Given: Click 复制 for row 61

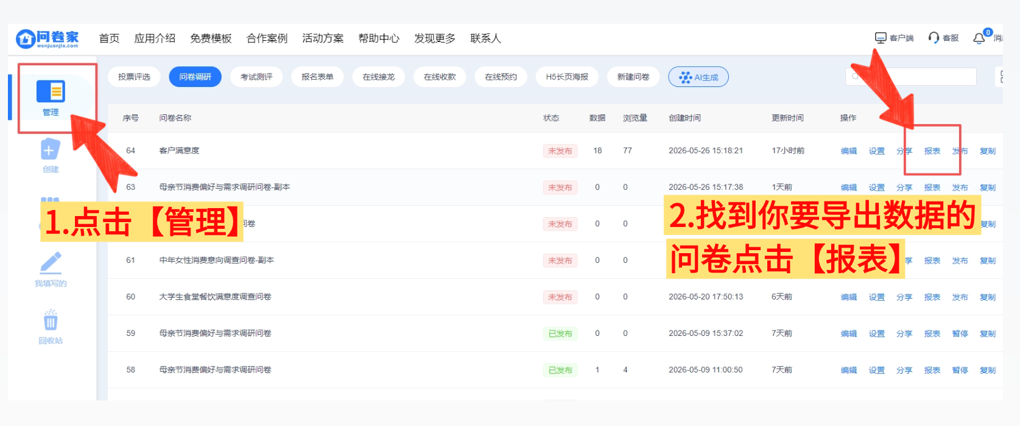Looking at the screenshot, I should click(988, 260).
